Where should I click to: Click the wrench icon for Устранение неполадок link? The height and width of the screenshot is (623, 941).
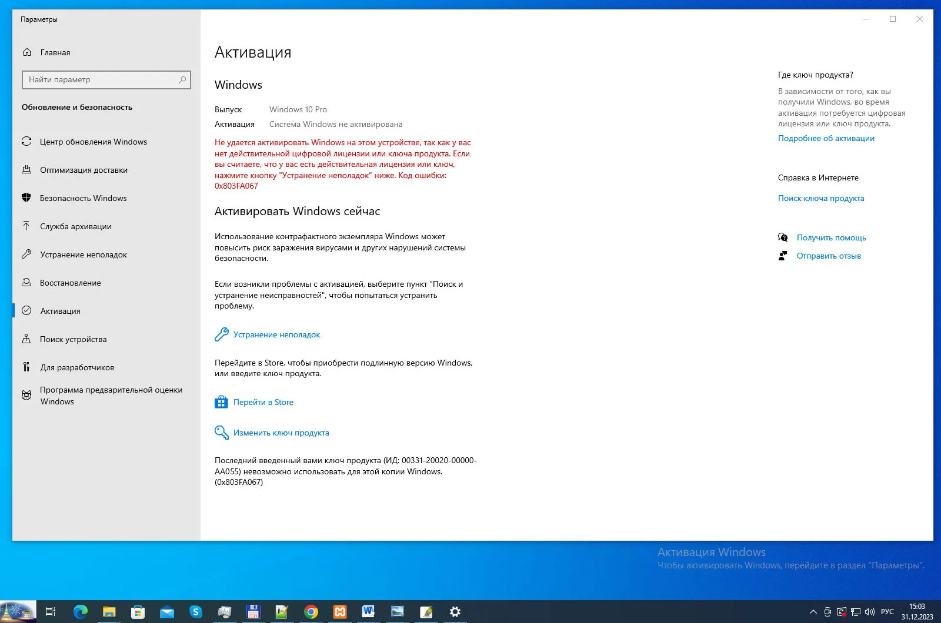tap(221, 334)
